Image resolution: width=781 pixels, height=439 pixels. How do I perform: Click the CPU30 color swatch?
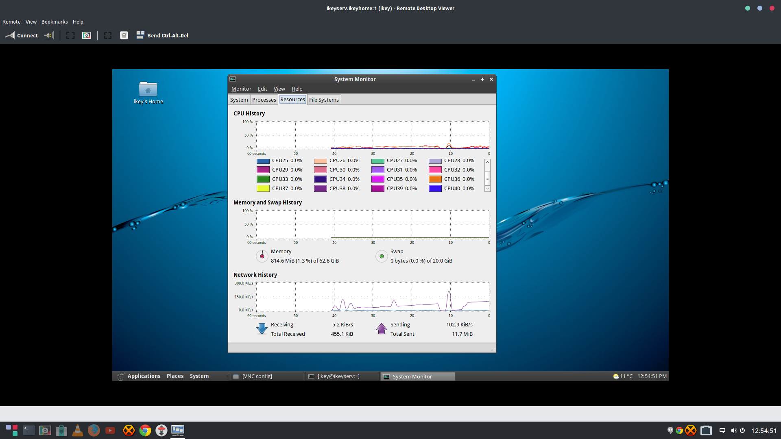tap(320, 170)
